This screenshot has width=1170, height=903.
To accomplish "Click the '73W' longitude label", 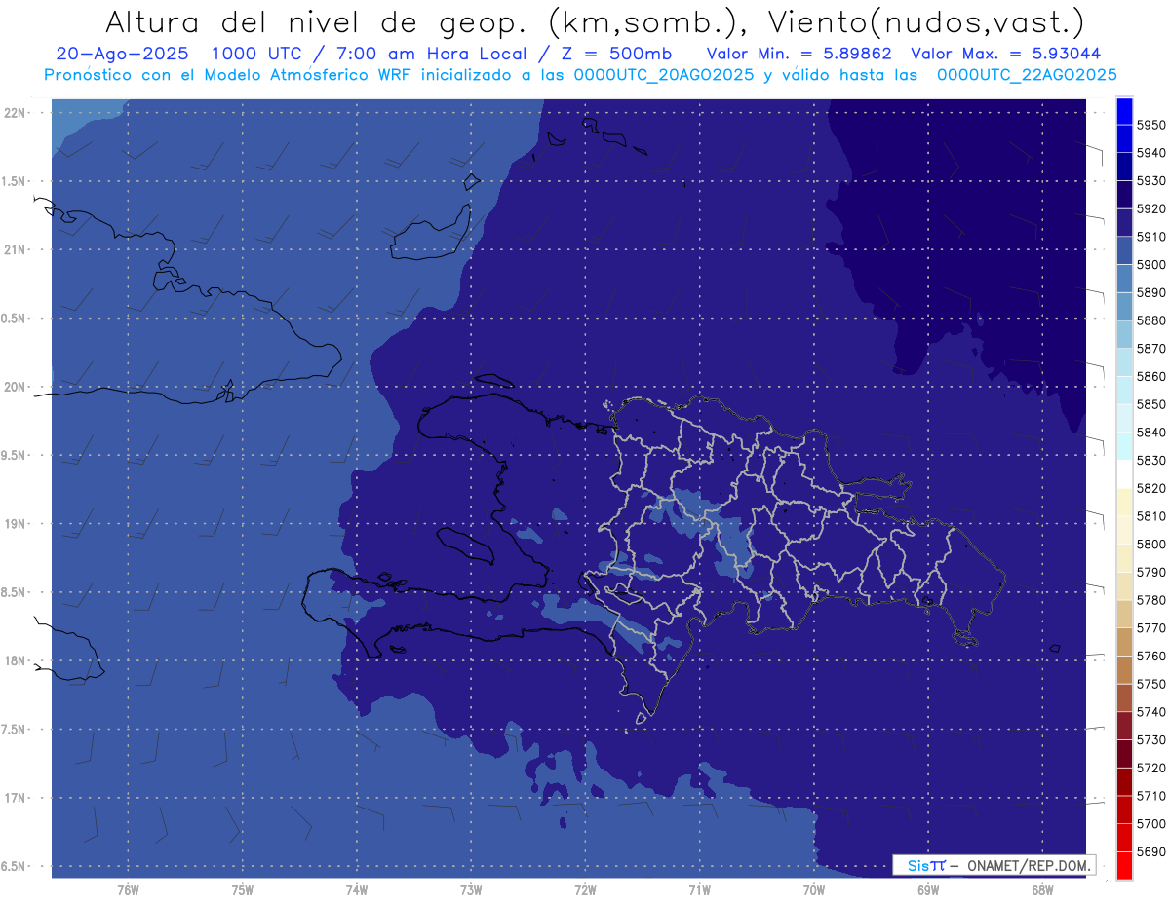I will (471, 890).
